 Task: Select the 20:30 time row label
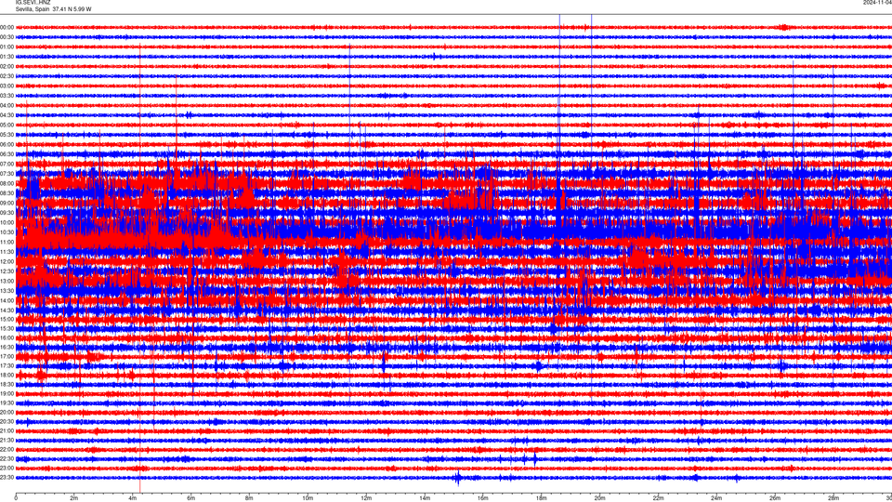tap(7, 421)
